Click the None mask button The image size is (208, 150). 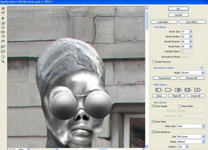(159, 96)
